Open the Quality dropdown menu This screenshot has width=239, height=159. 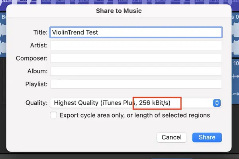coord(136,103)
